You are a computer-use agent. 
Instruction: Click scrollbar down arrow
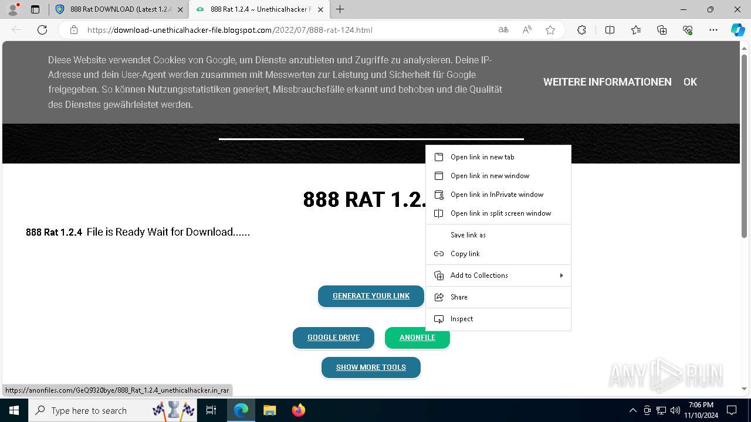point(745,389)
